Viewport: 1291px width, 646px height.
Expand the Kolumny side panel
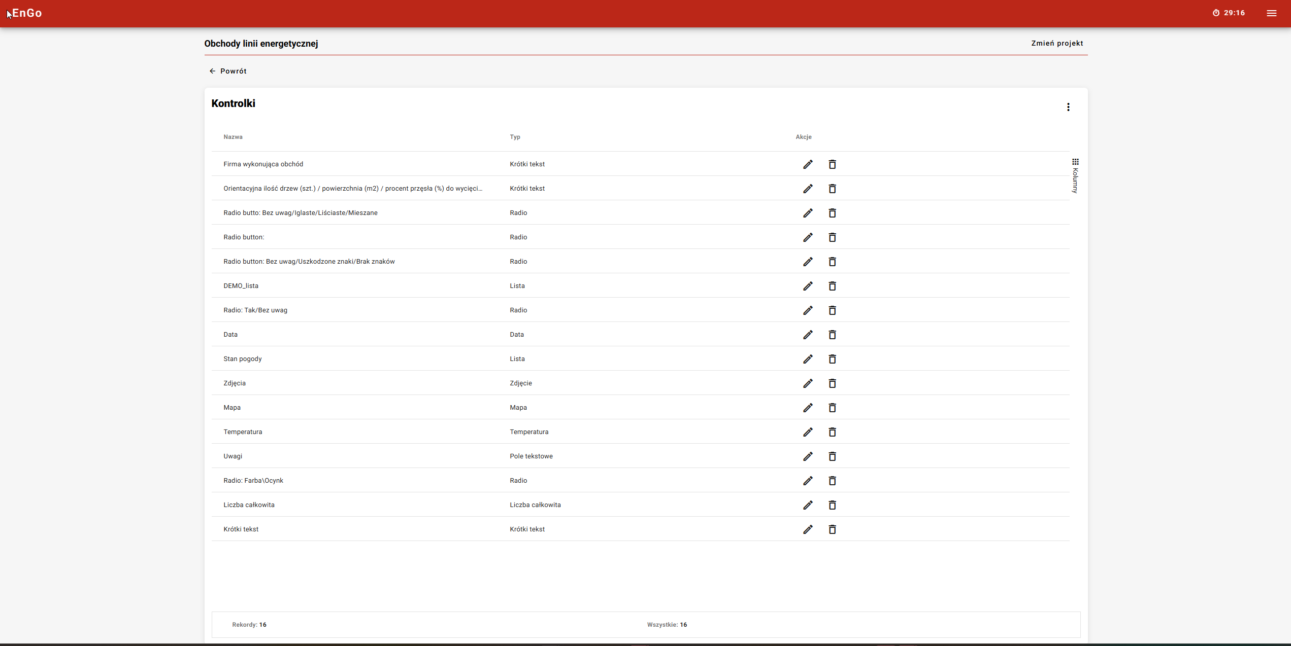click(1075, 175)
